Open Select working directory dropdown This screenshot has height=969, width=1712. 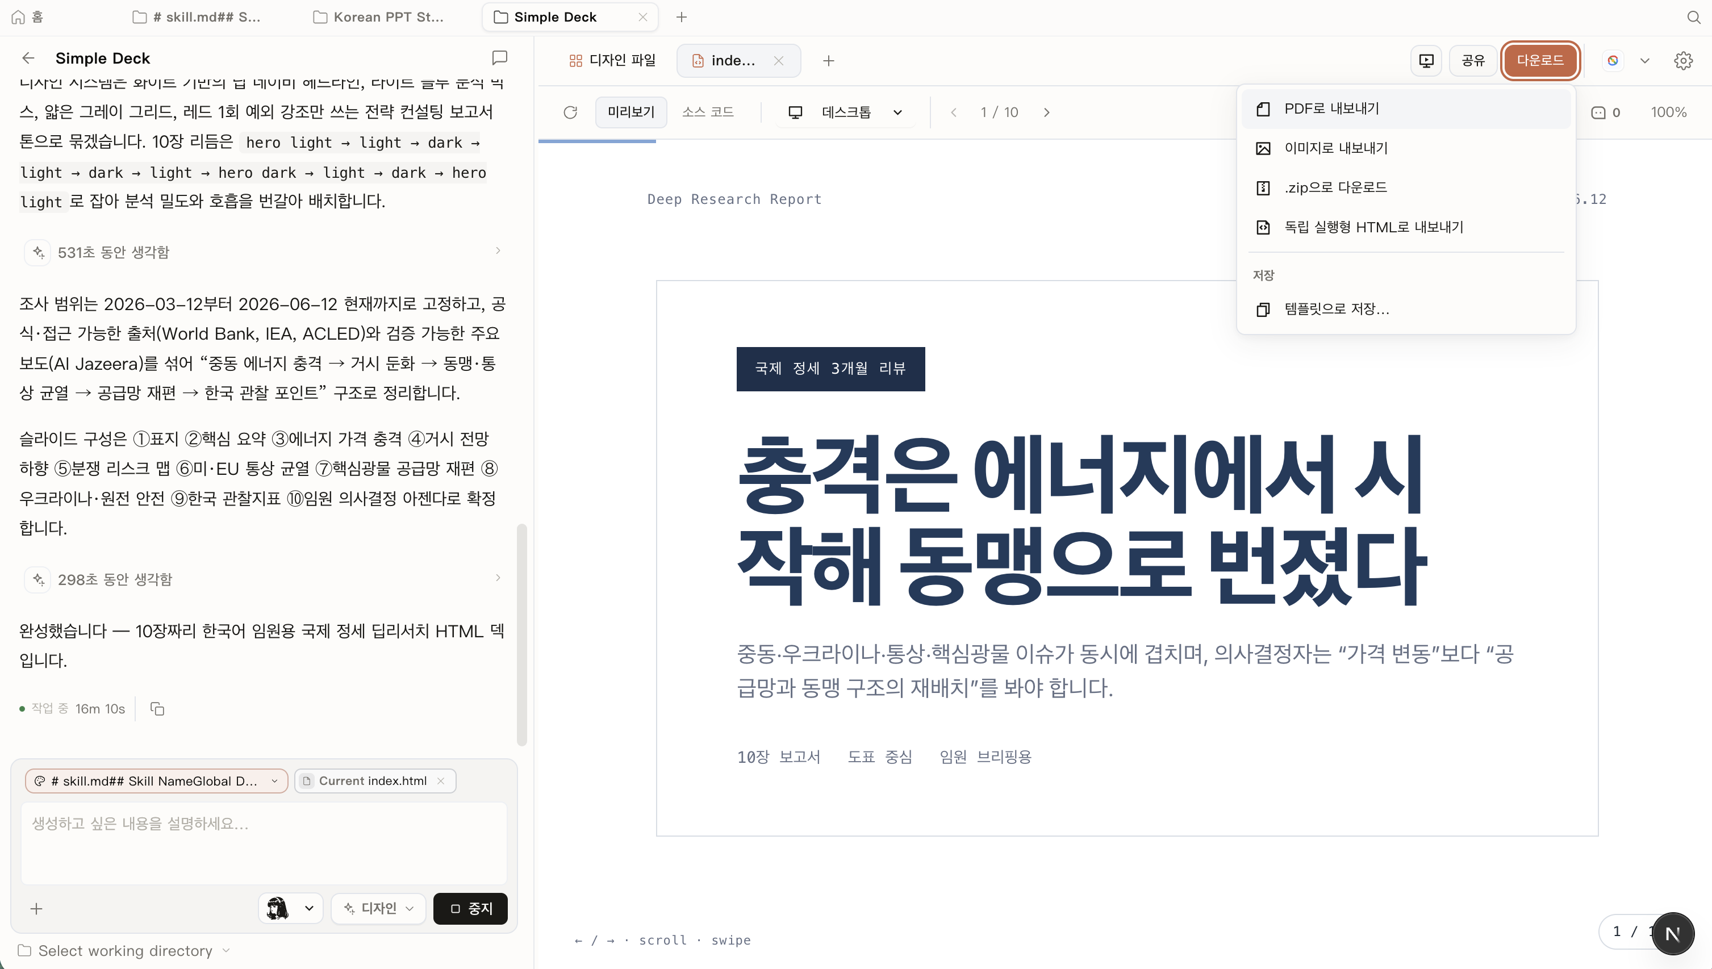coord(124,950)
